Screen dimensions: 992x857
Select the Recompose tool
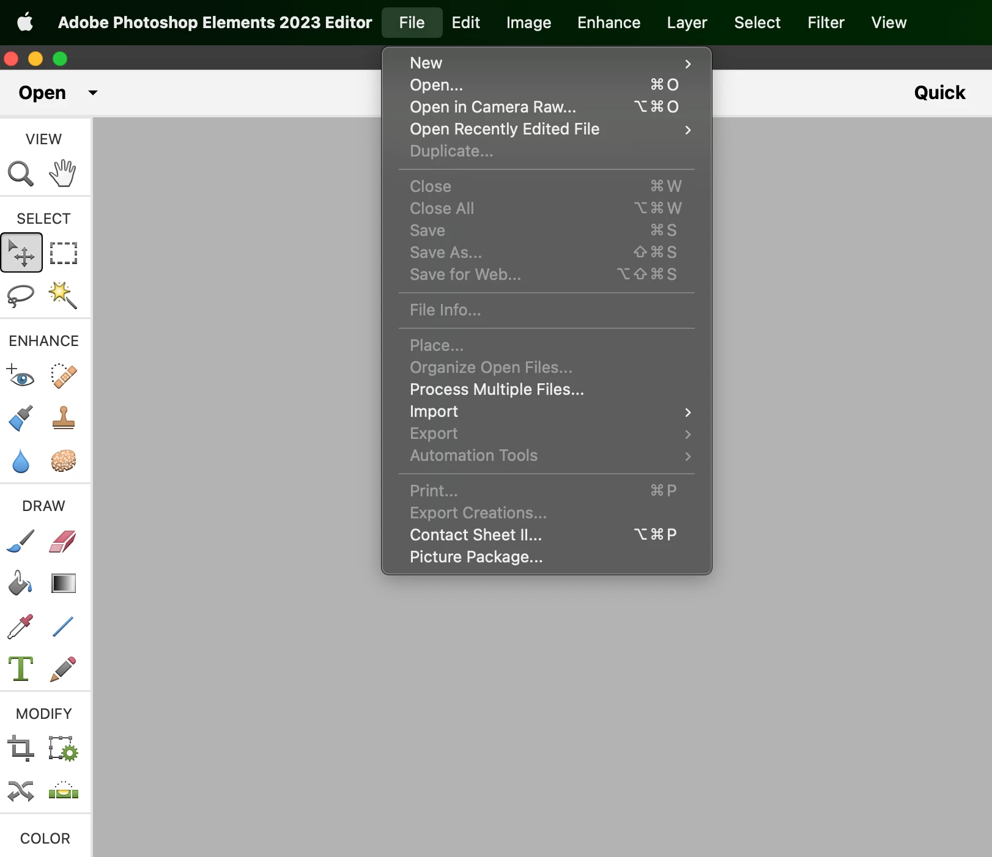click(x=64, y=748)
